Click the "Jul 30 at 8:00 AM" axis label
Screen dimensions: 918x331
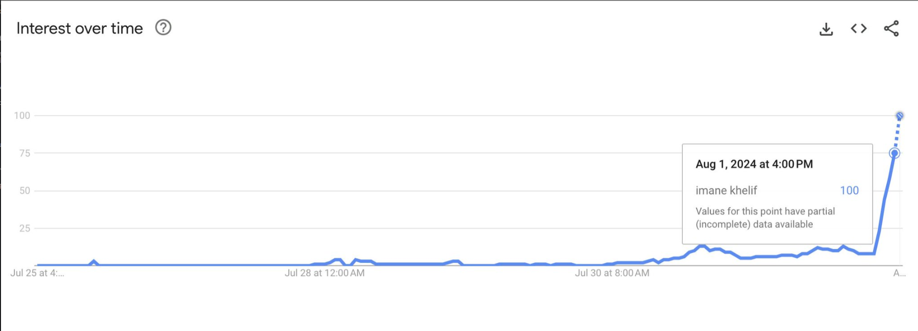612,273
